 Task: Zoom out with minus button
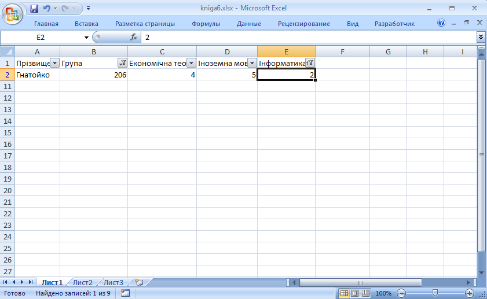click(x=401, y=293)
